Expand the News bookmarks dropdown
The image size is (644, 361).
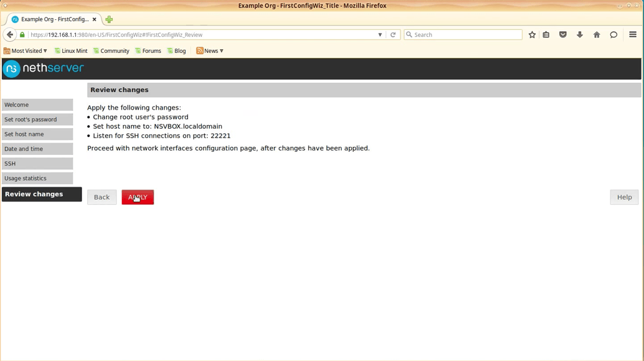[x=210, y=51]
